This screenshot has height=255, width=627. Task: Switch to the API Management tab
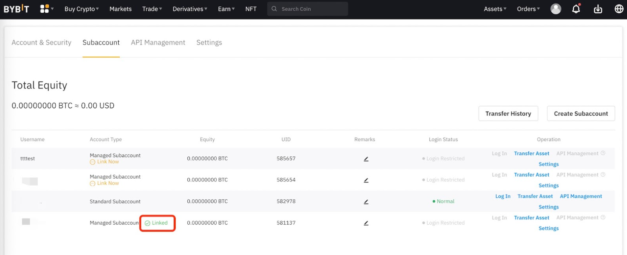tap(158, 42)
